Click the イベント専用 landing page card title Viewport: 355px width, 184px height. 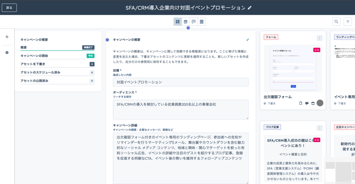click(344, 97)
